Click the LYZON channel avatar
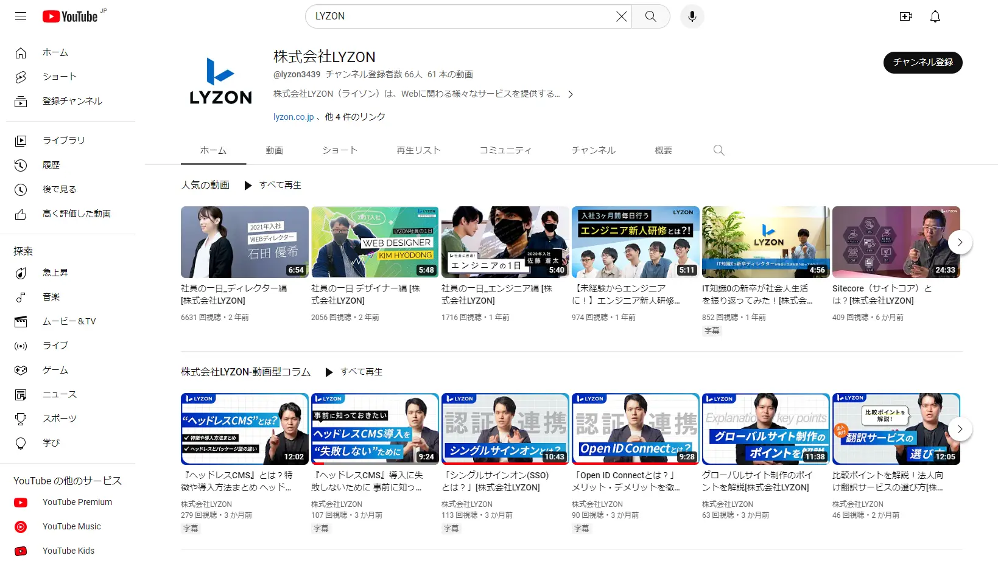Image resolution: width=998 pixels, height=561 pixels. [220, 82]
